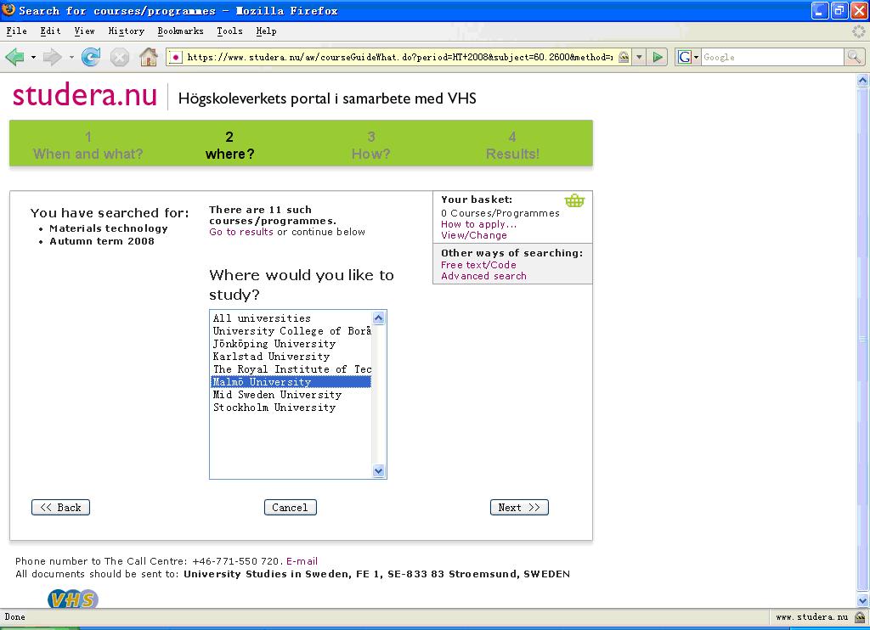Select 'Jönköping University' in the list
The height and width of the screenshot is (630, 870).
click(x=291, y=344)
